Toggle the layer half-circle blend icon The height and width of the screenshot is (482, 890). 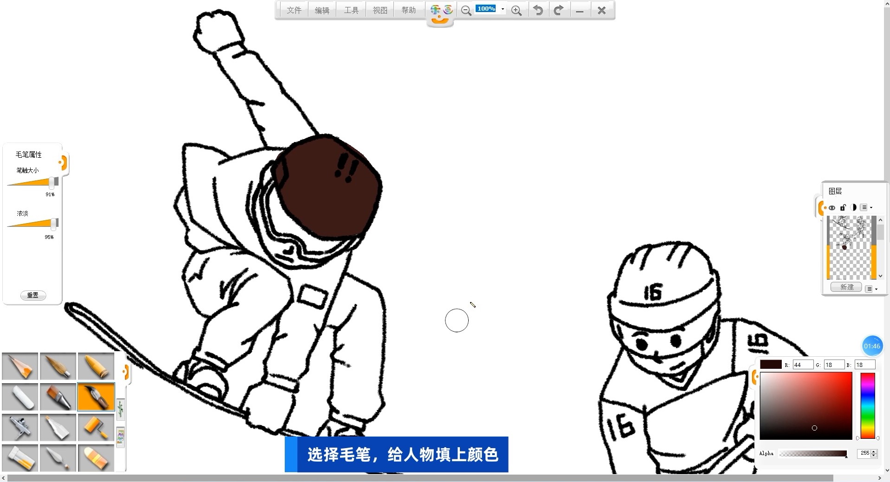pos(853,207)
